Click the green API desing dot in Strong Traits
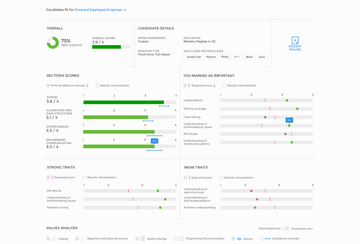Image resolution: width=360 pixels, height=244 pixels. (158, 191)
